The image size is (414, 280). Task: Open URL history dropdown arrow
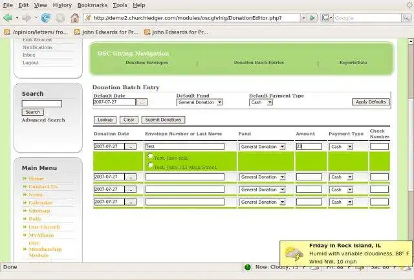(303, 18)
